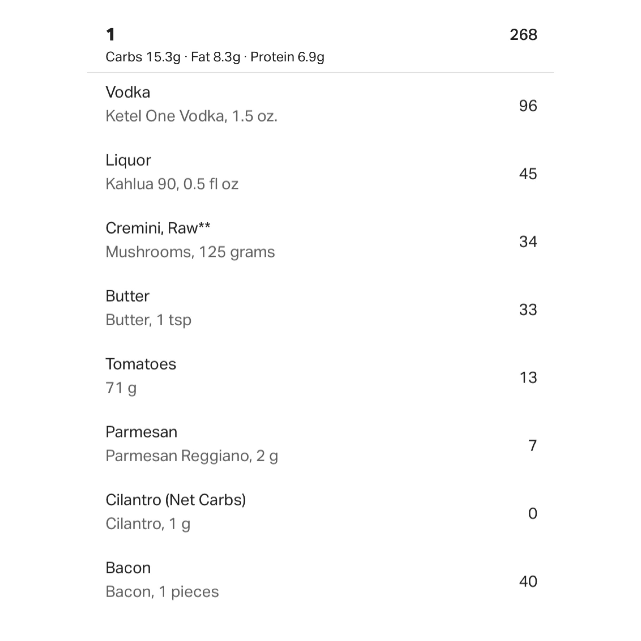Tap the Bacon, 1 pieces serving text
641x641 pixels.
coord(162,592)
